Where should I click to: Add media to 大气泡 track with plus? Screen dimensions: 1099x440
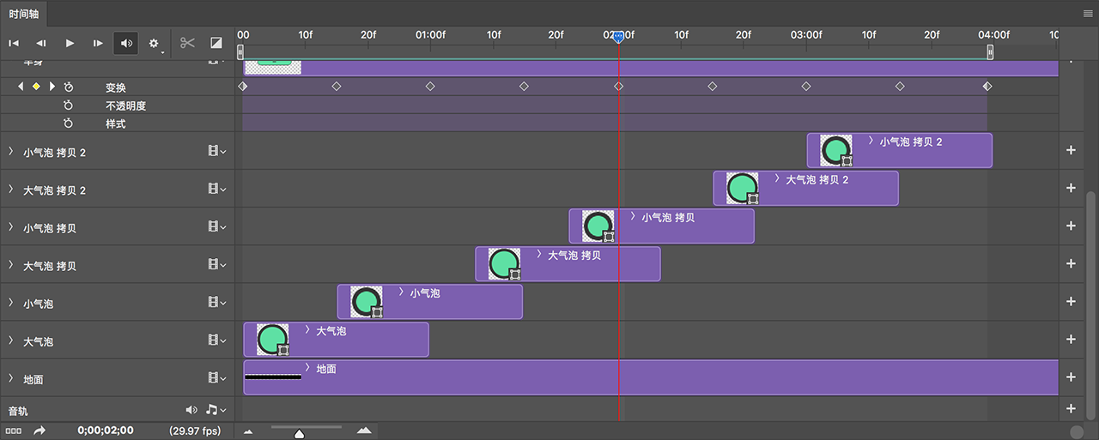1070,340
